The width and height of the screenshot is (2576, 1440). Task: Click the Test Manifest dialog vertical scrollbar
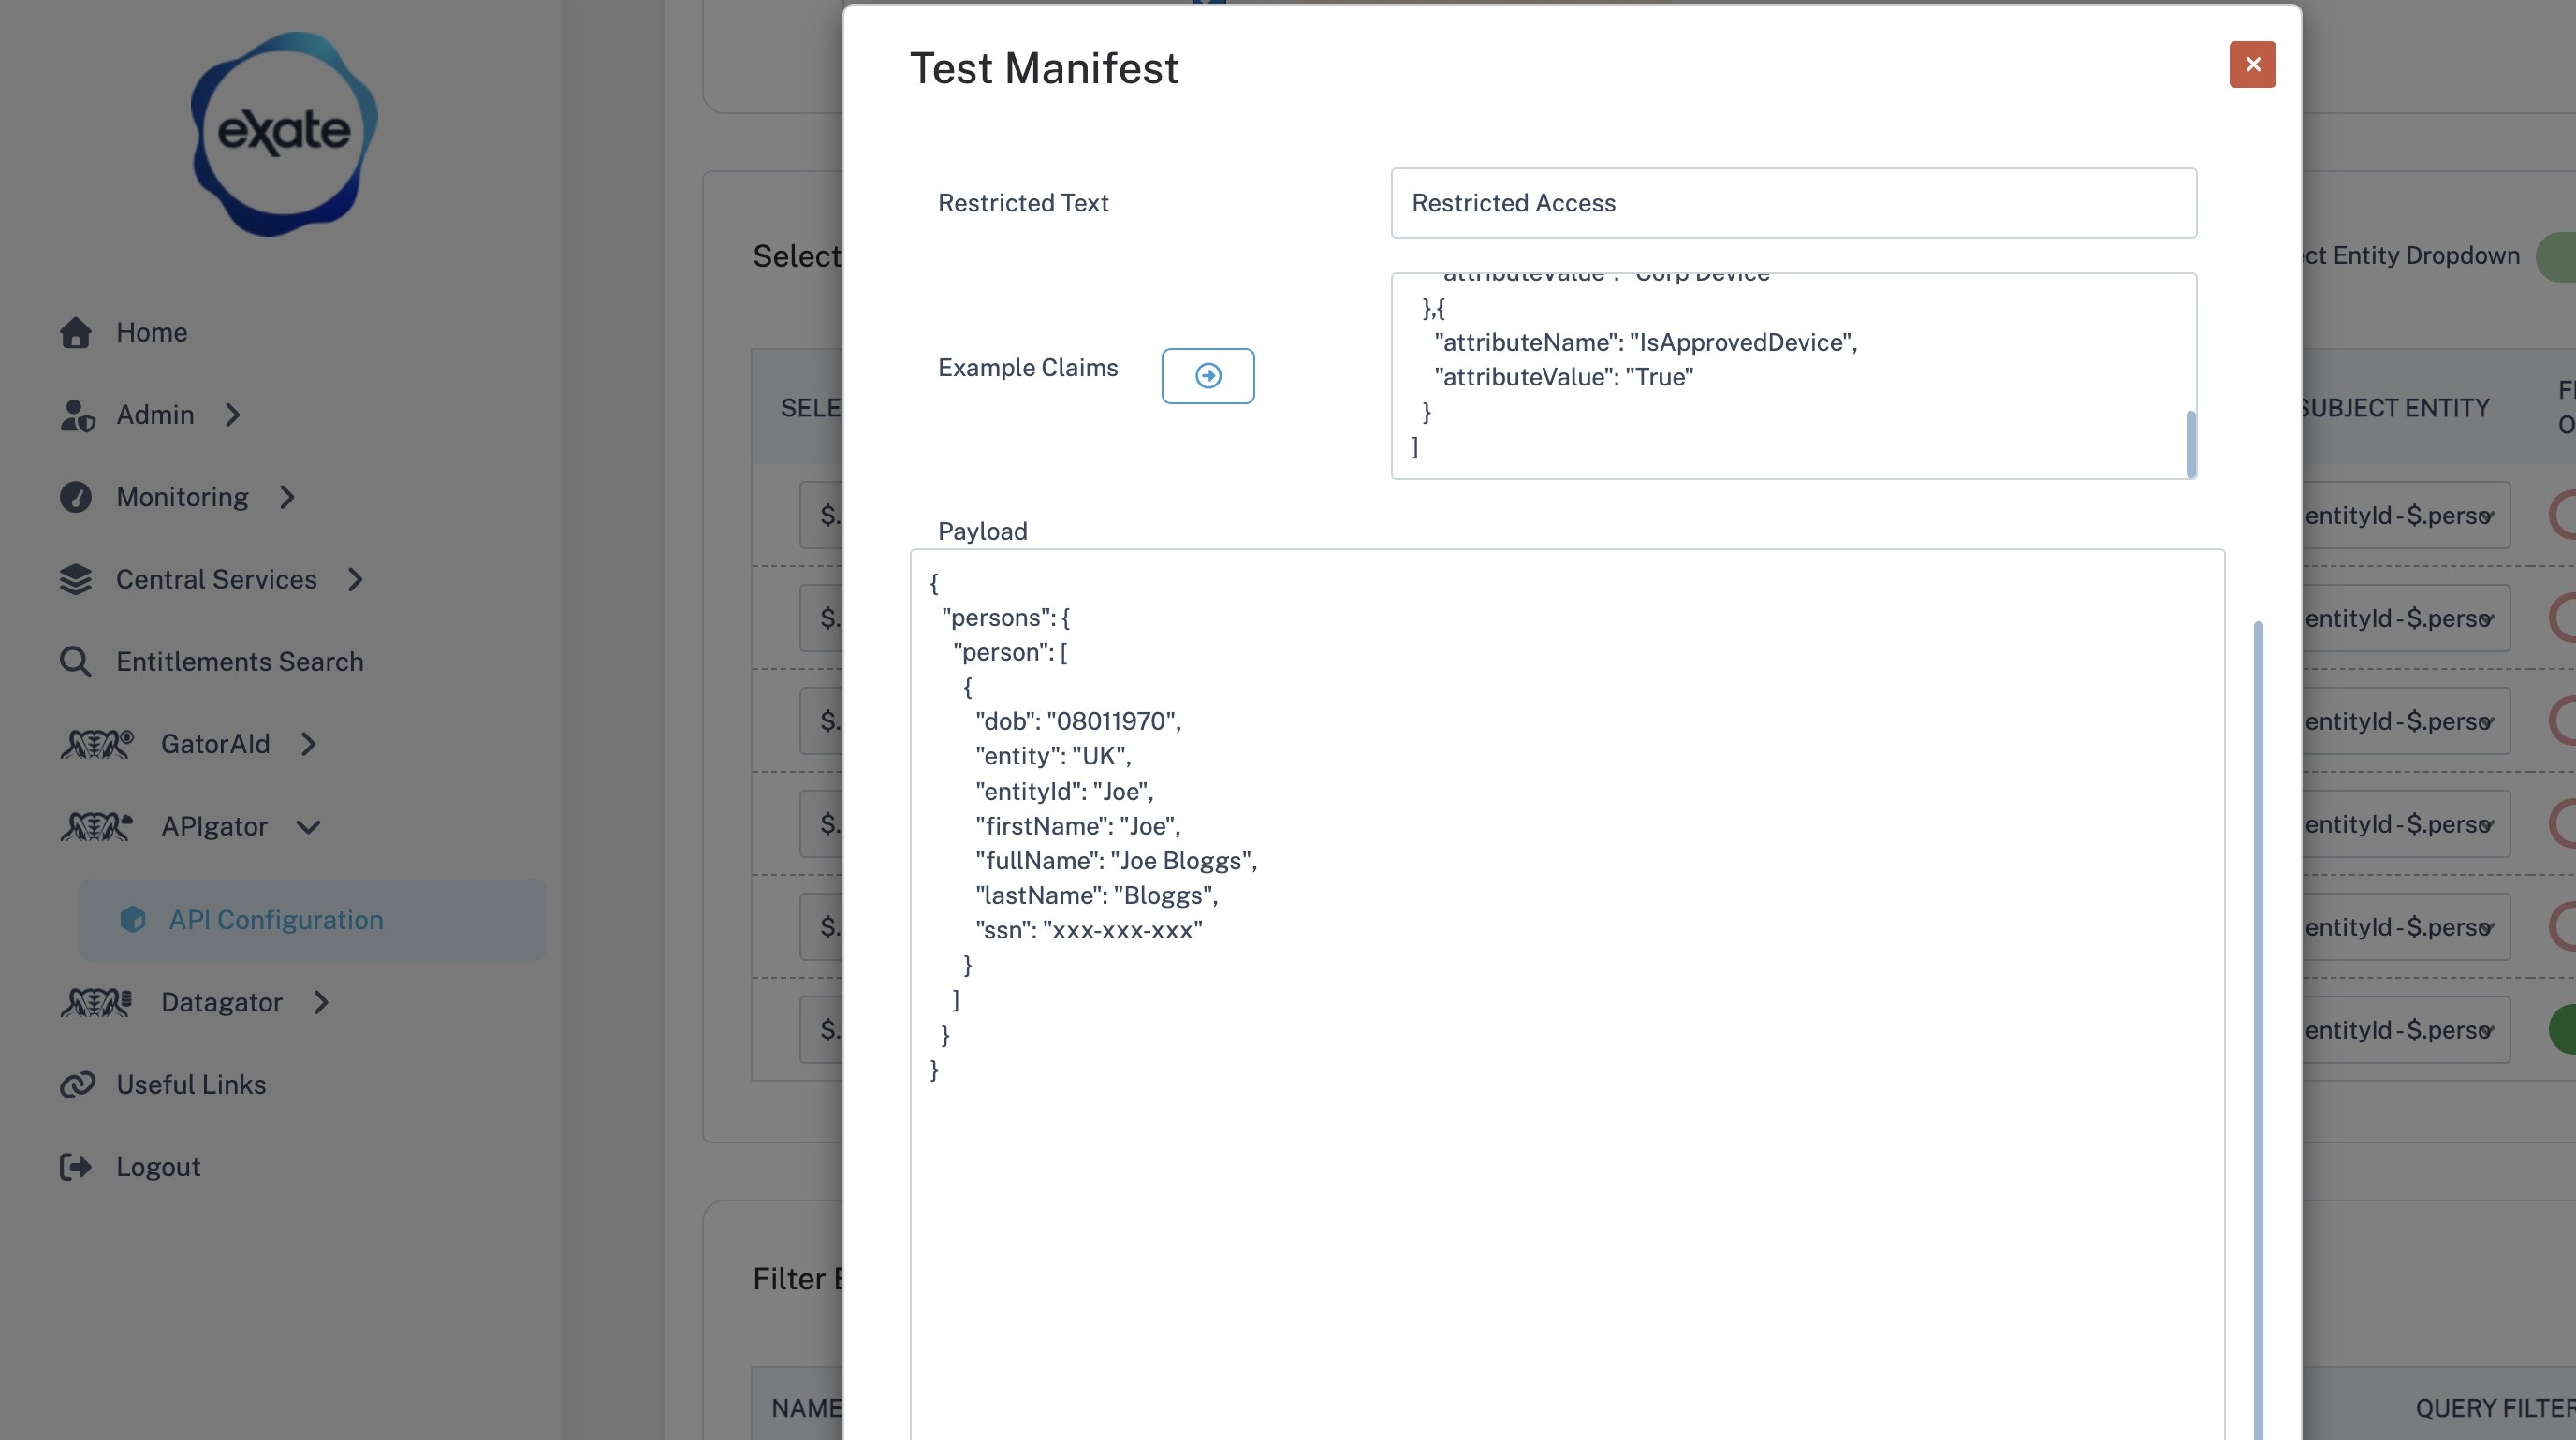(x=2258, y=1030)
